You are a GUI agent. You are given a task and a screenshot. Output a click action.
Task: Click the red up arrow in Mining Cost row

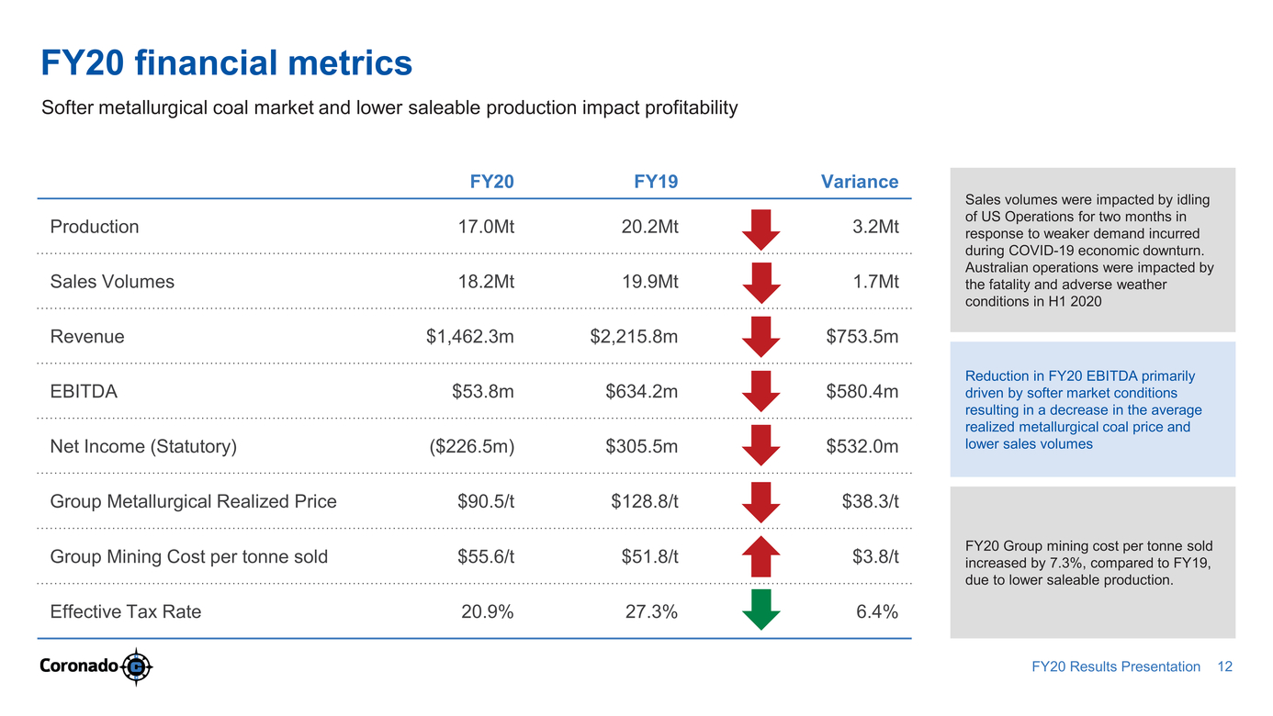[760, 556]
